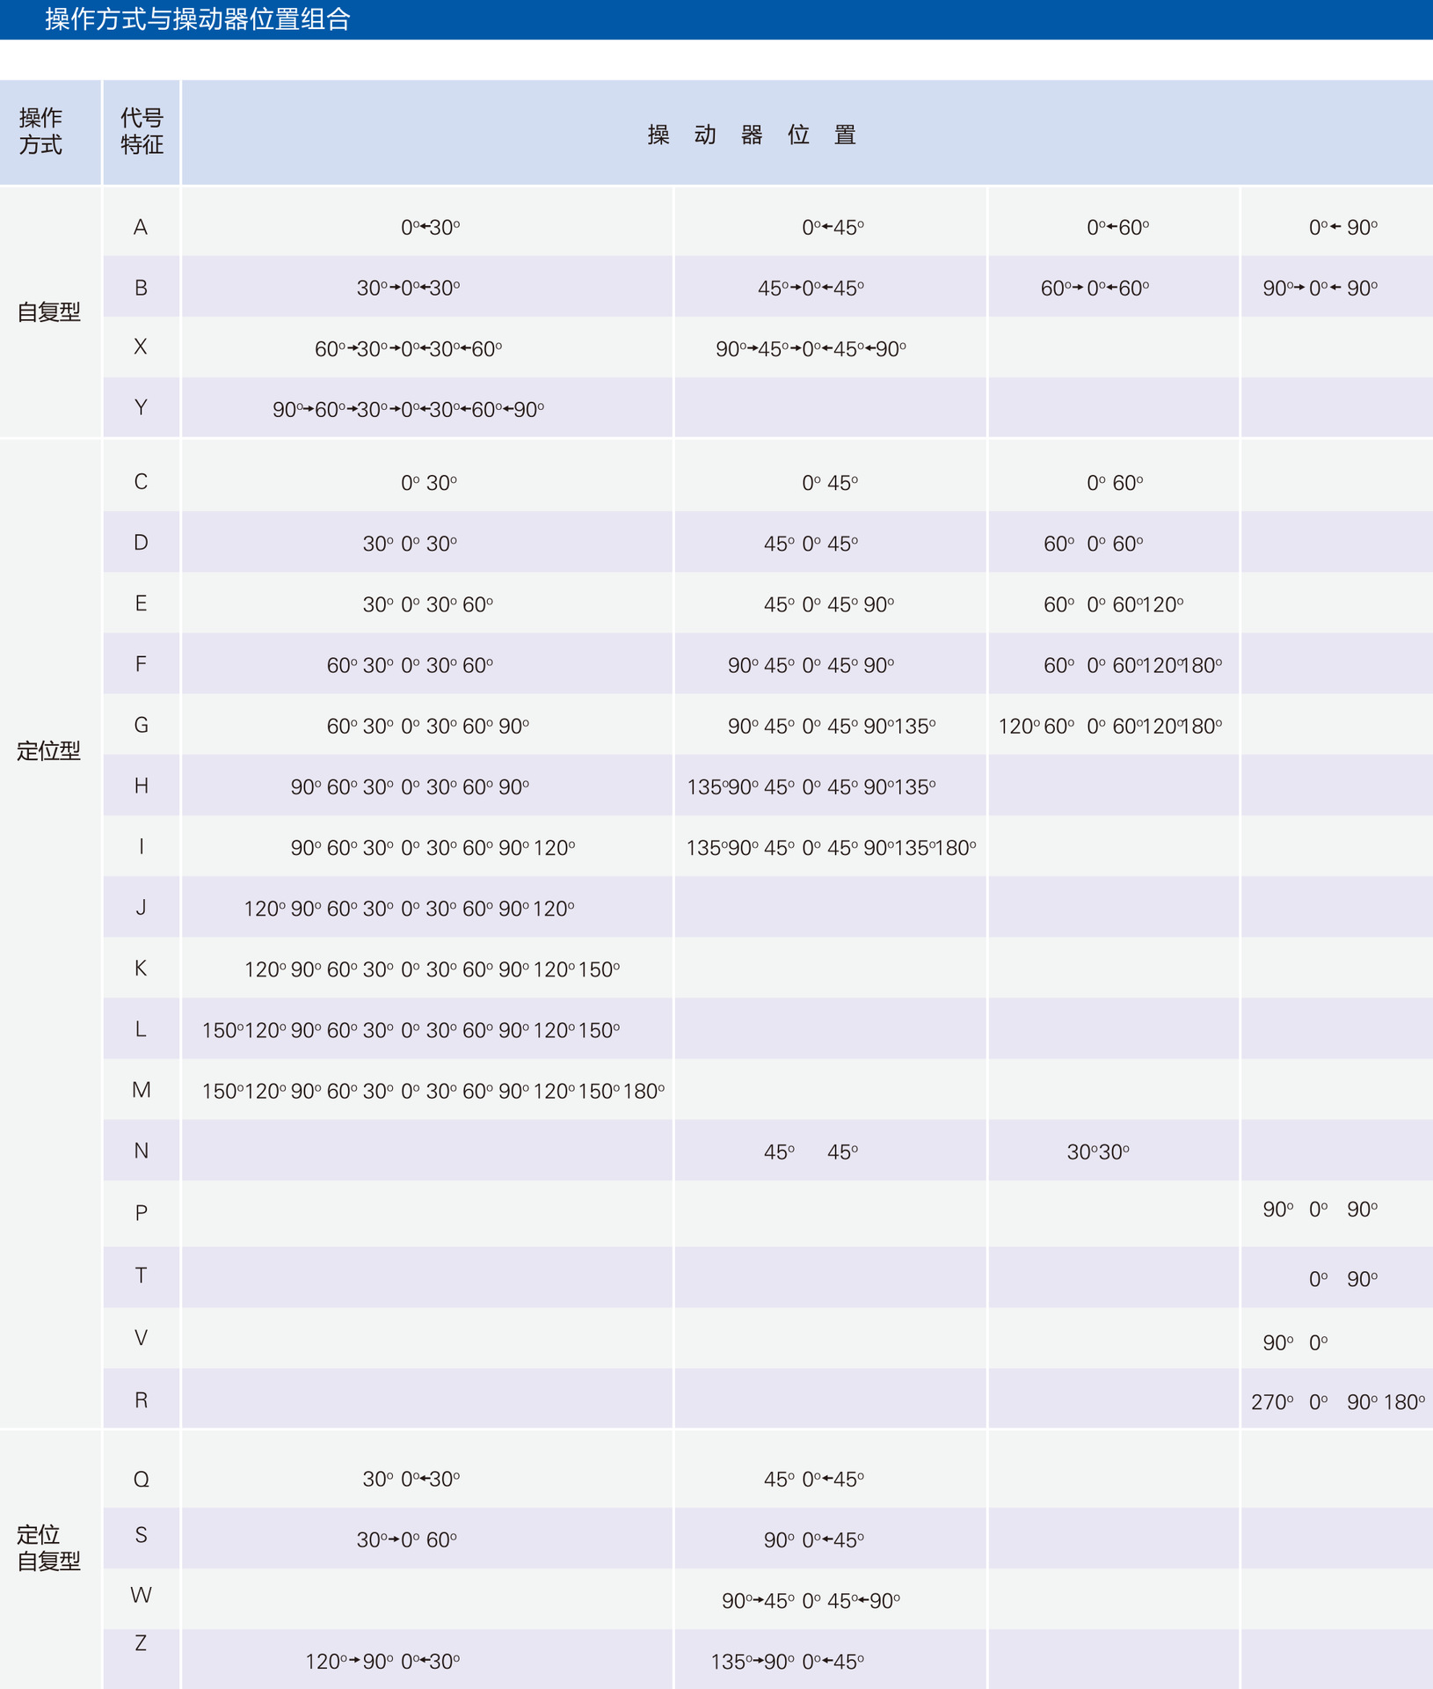
Task: Click code letter D
Action: click(141, 542)
